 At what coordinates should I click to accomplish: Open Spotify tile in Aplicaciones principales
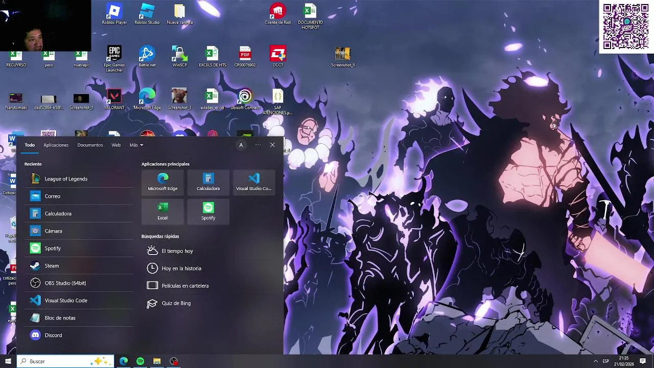coord(208,211)
